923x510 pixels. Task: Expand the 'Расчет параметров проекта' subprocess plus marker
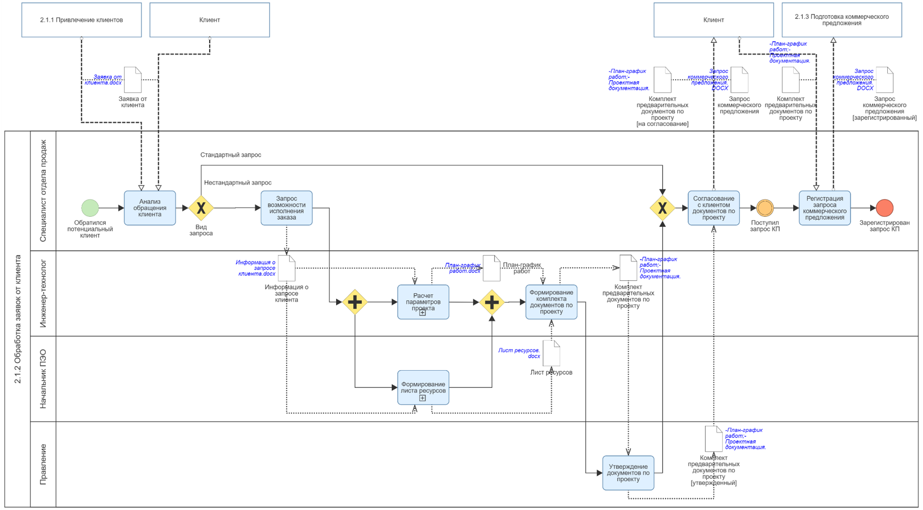click(422, 313)
